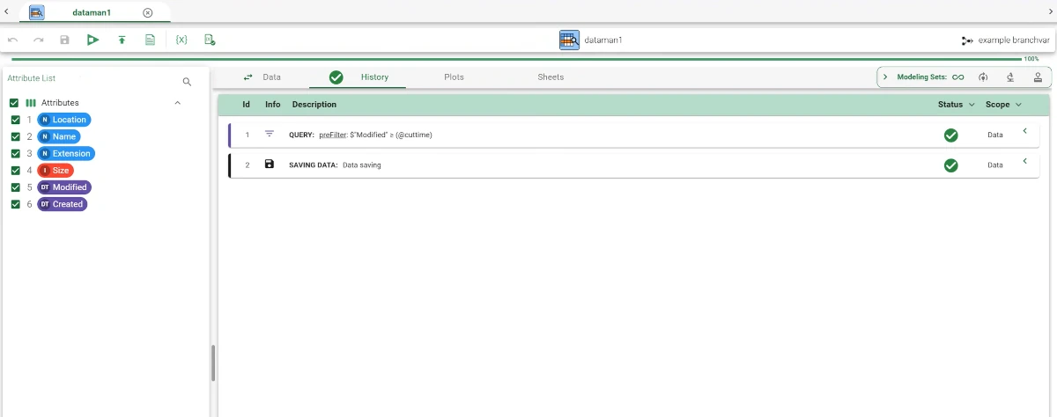
Task: Click the upload arrow toolbar icon
Action: click(x=122, y=40)
